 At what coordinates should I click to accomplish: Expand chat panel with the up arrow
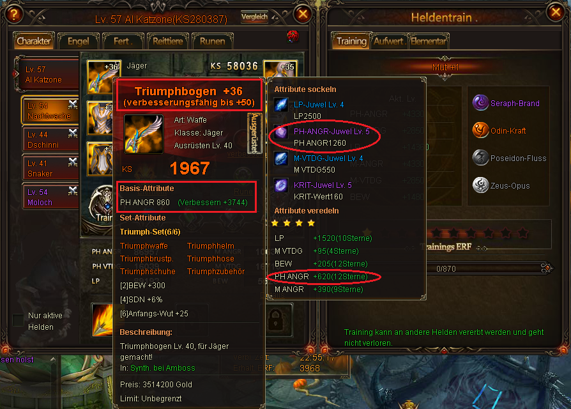(x=53, y=359)
